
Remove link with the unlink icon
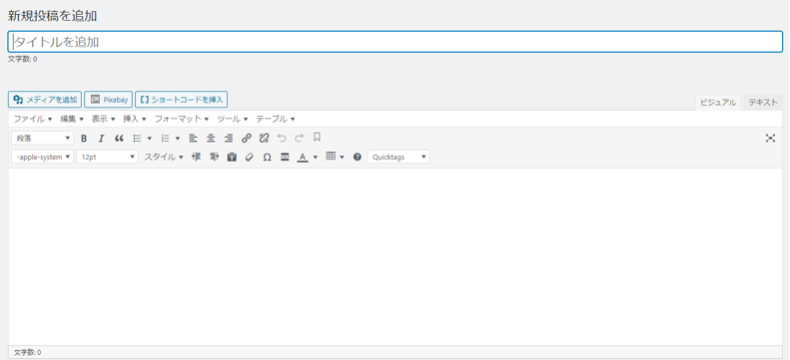(x=264, y=138)
